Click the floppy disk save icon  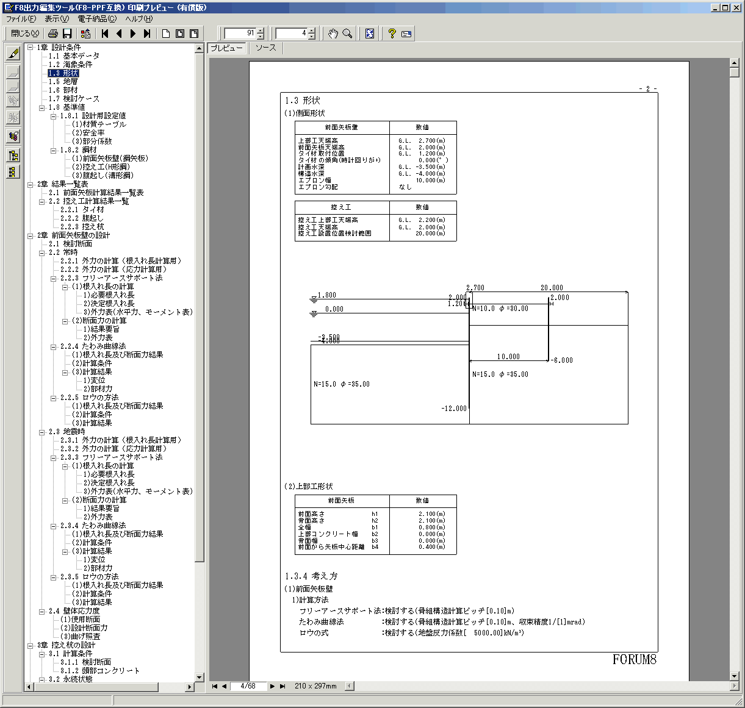[67, 34]
